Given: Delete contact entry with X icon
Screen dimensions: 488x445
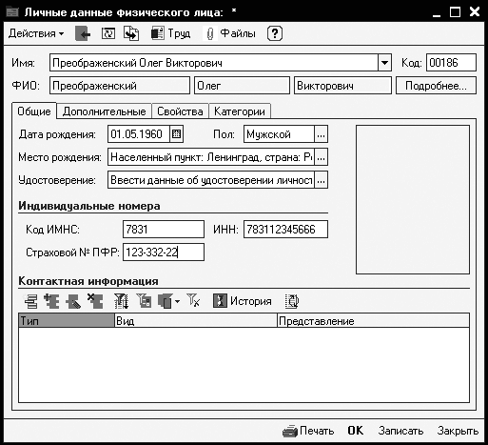Looking at the screenshot, I should click(x=95, y=301).
